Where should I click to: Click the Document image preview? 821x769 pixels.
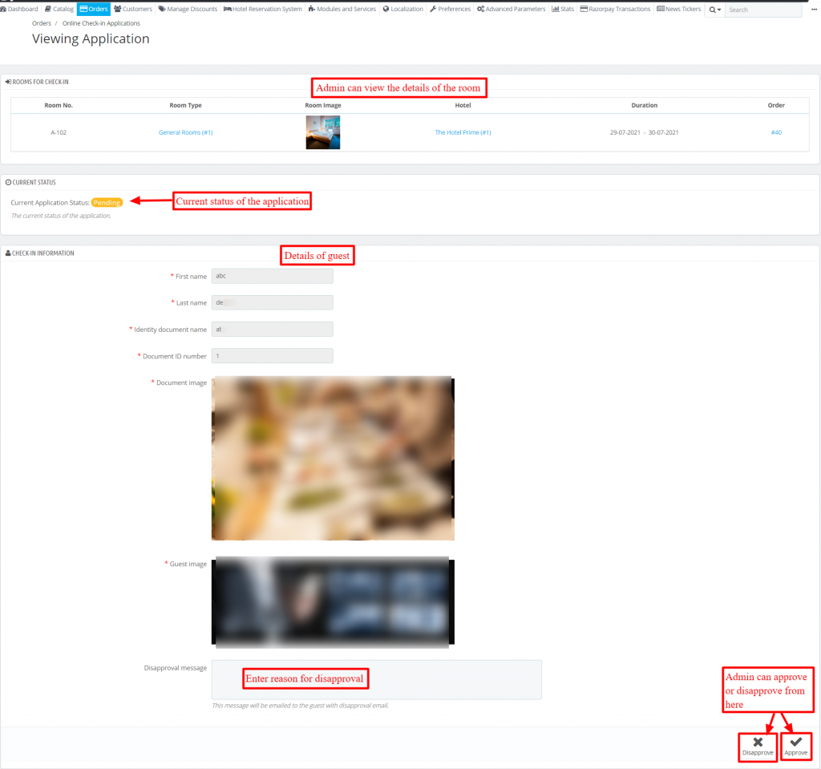point(333,458)
